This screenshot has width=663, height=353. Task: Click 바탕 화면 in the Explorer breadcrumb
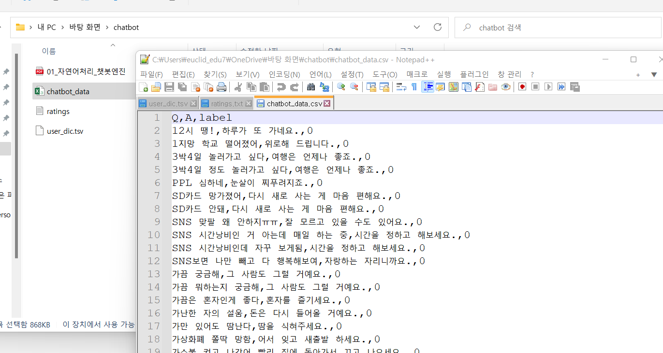pos(85,27)
